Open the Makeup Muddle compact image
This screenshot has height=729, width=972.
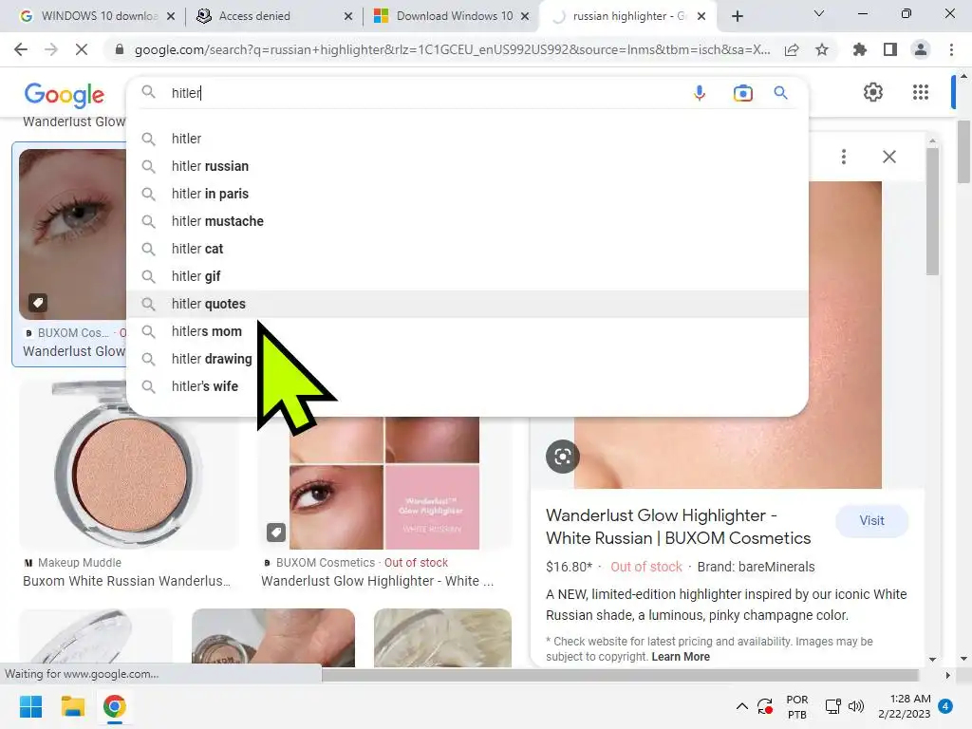coord(128,464)
